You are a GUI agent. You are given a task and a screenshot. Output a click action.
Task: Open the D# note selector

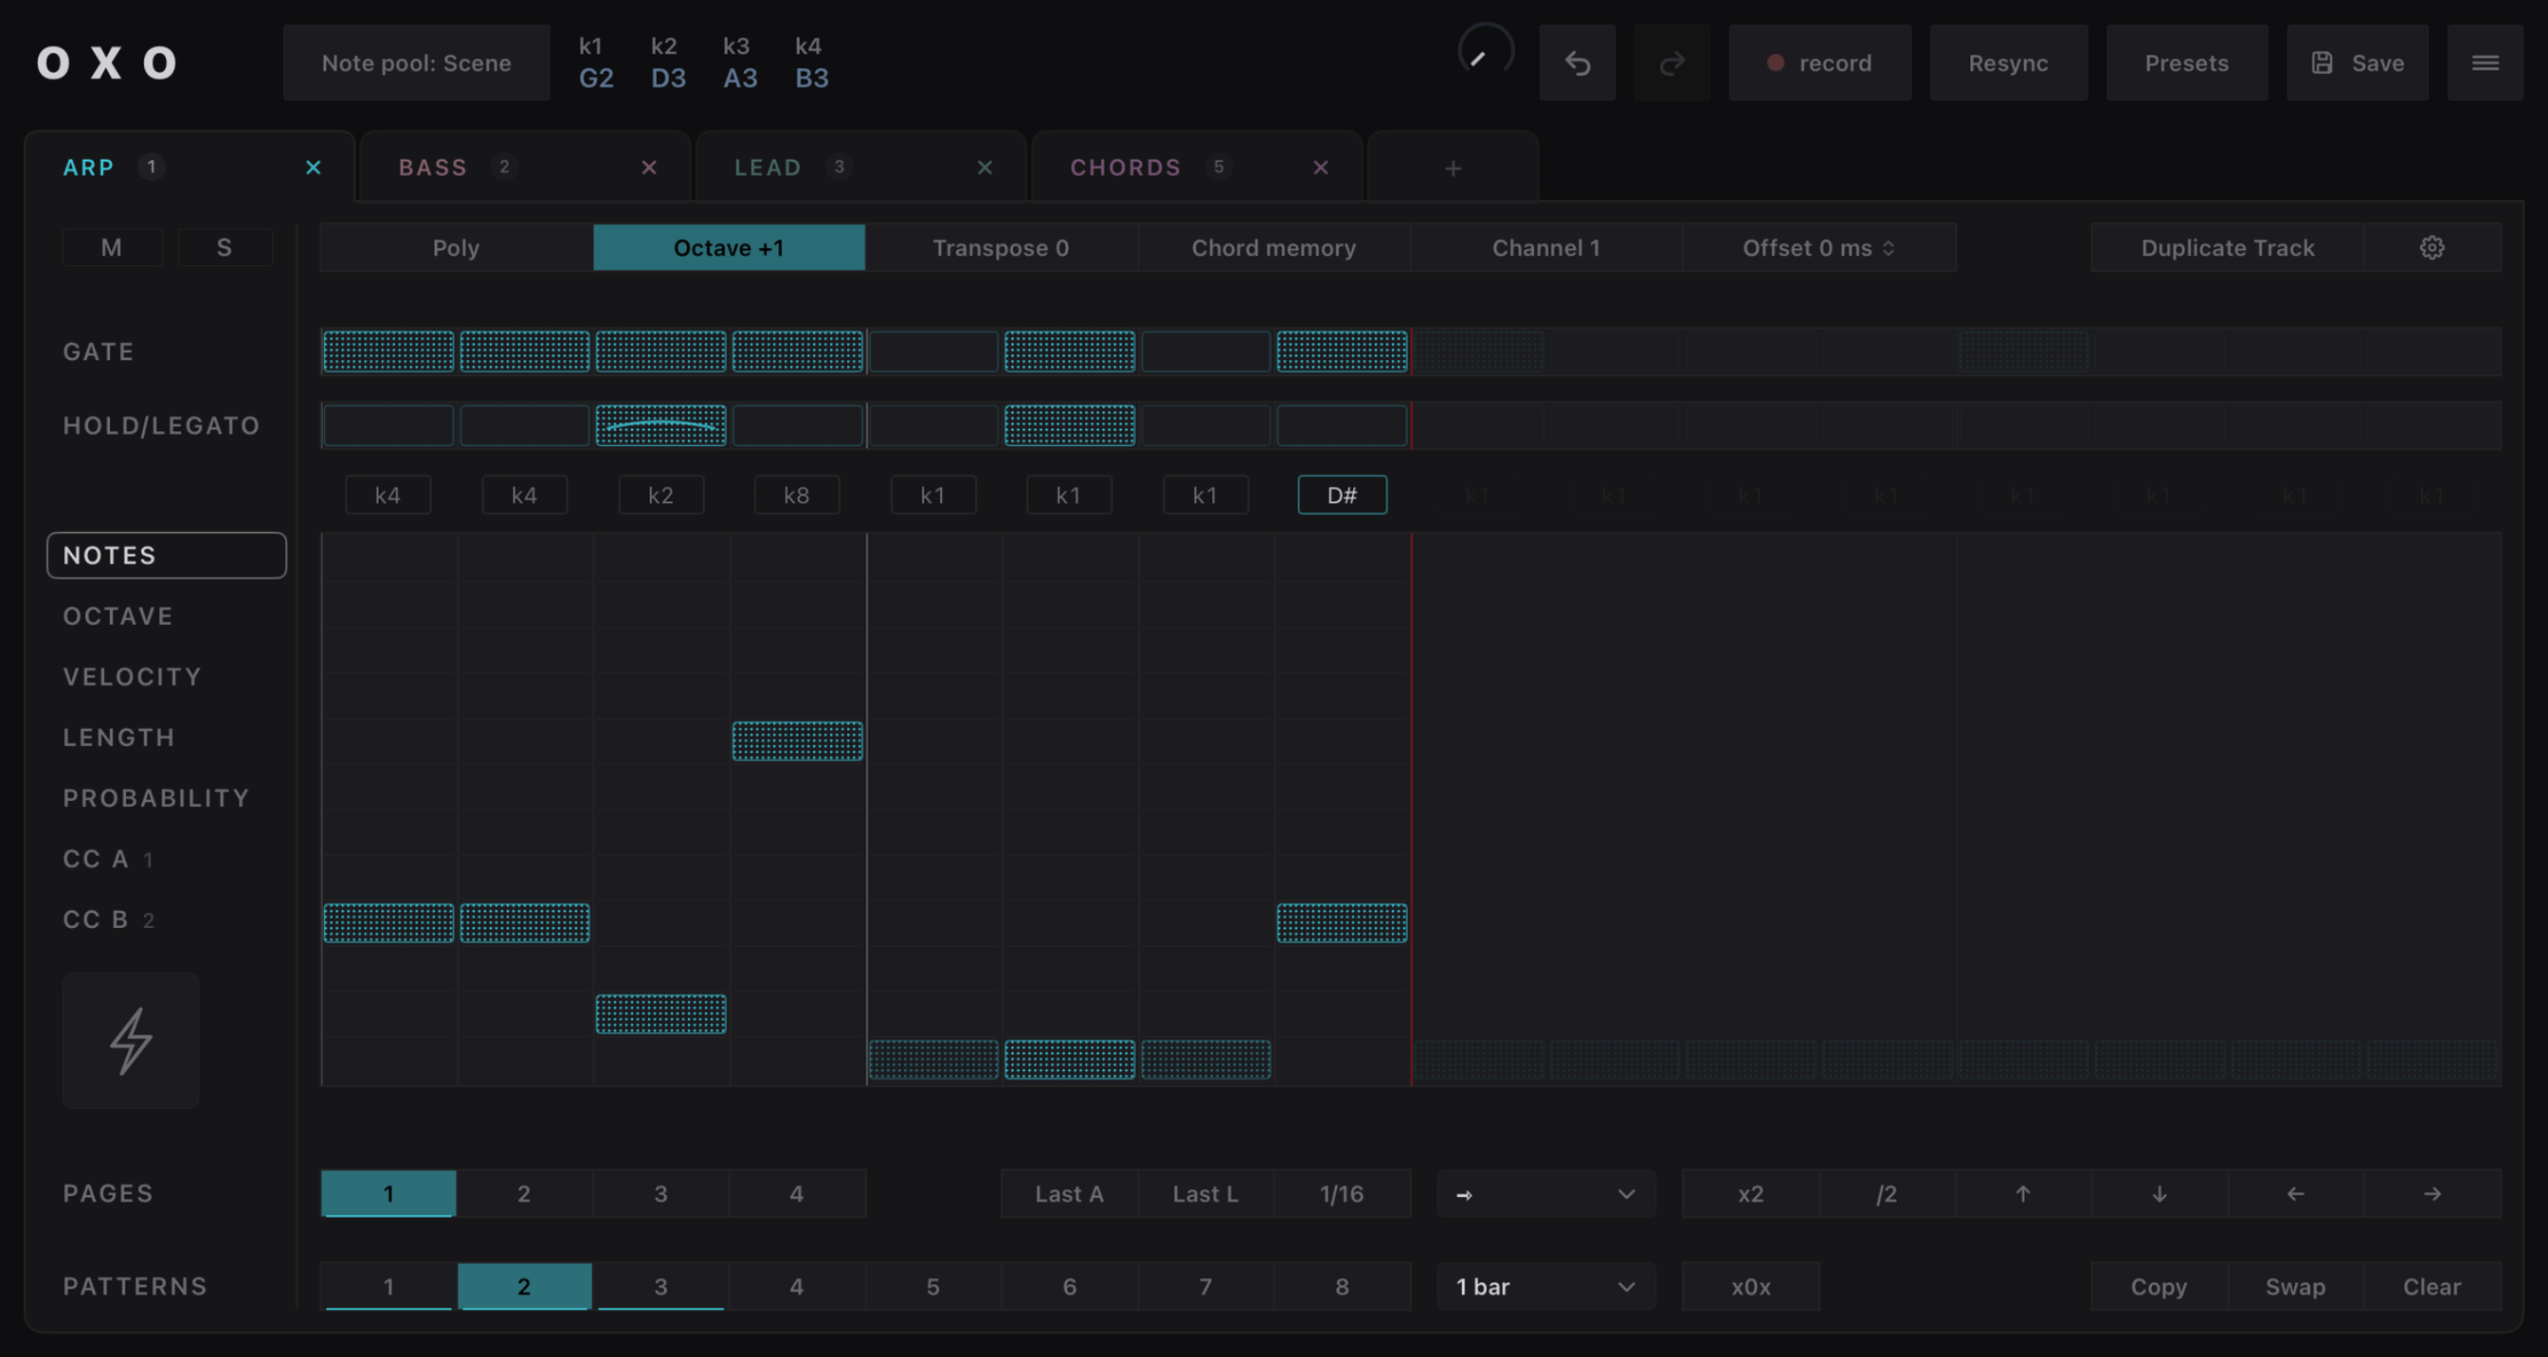1343,495
